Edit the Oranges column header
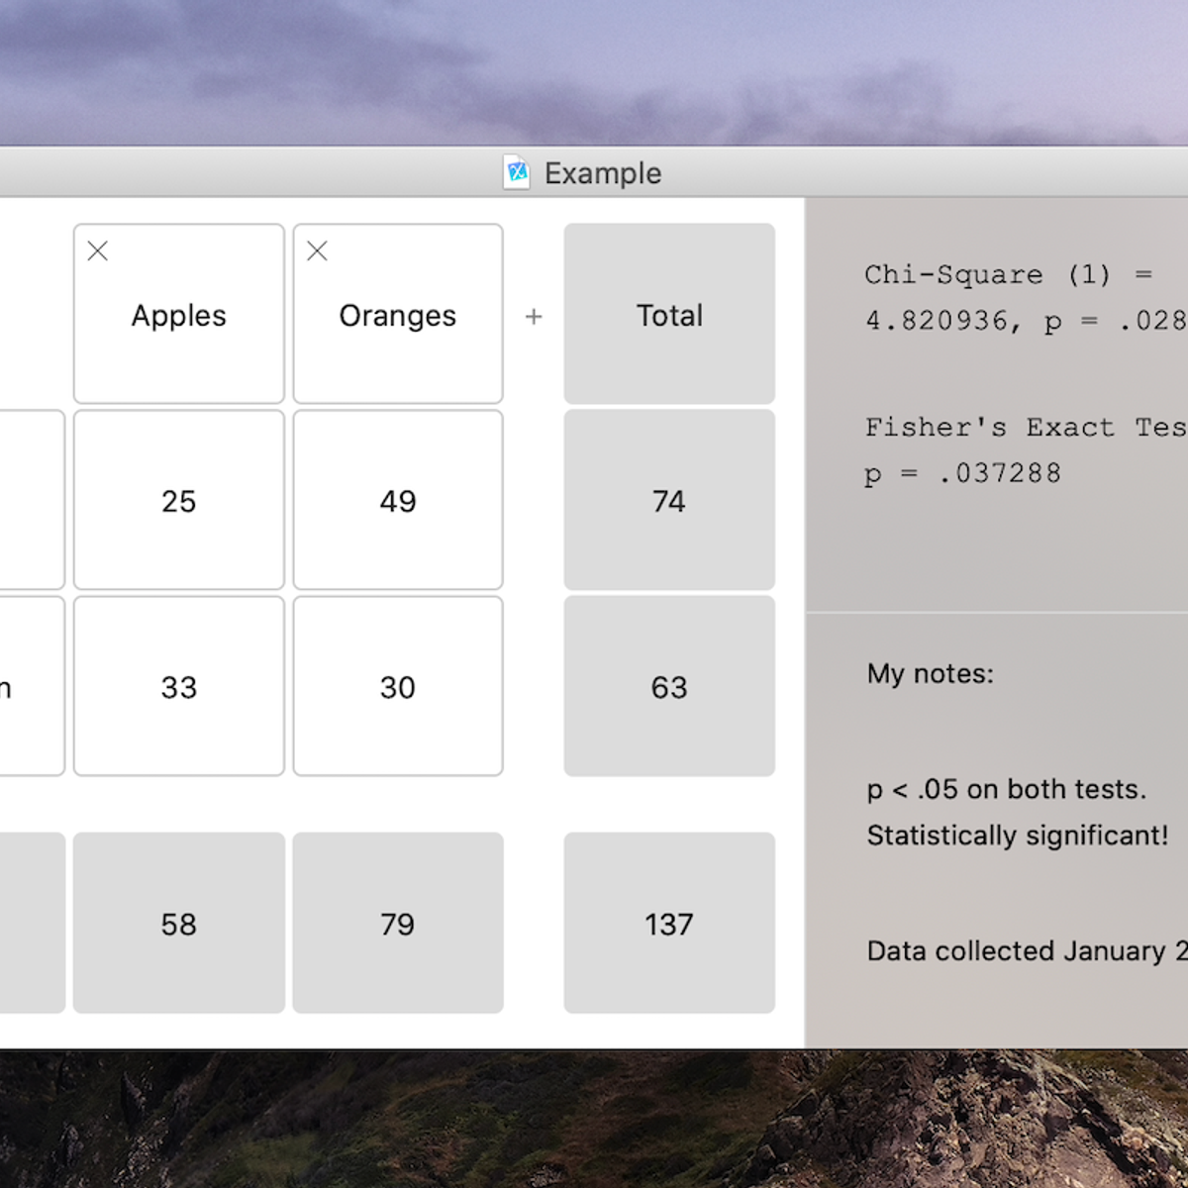 pyautogui.click(x=398, y=316)
